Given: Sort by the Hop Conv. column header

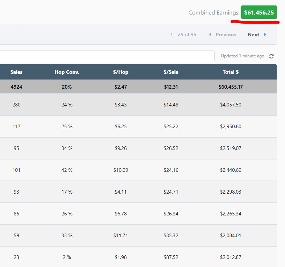Looking at the screenshot, I should [67, 72].
